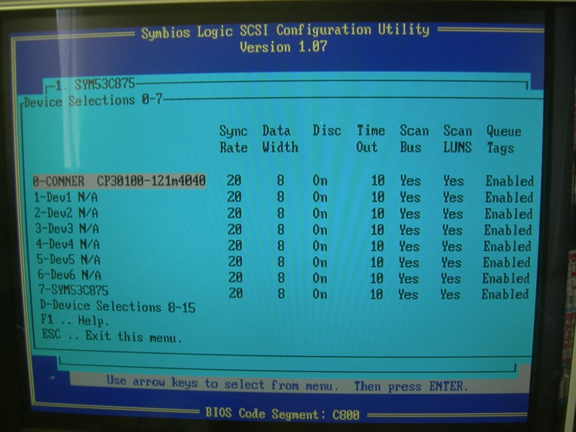The width and height of the screenshot is (576, 432).
Task: Click the Device Selections 0-7 title
Action: 93,101
